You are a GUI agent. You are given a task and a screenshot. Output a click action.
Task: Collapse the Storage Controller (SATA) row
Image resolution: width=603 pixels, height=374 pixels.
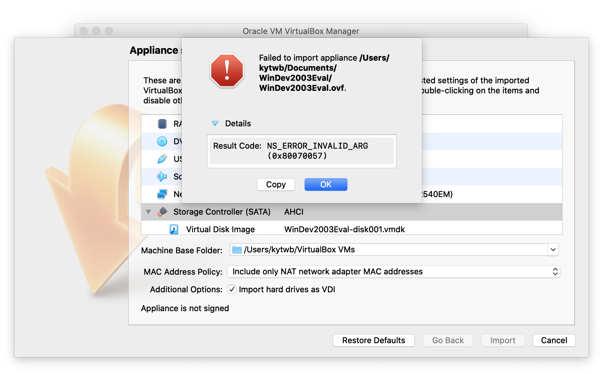coord(148,212)
